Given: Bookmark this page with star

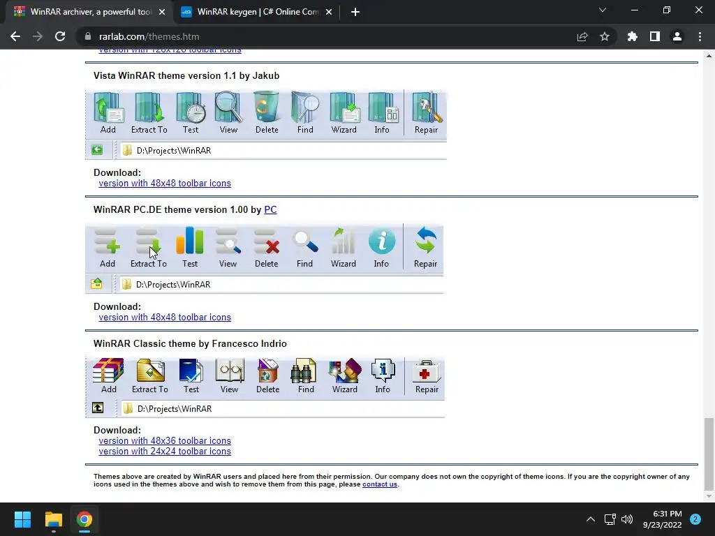Looking at the screenshot, I should pos(605,36).
